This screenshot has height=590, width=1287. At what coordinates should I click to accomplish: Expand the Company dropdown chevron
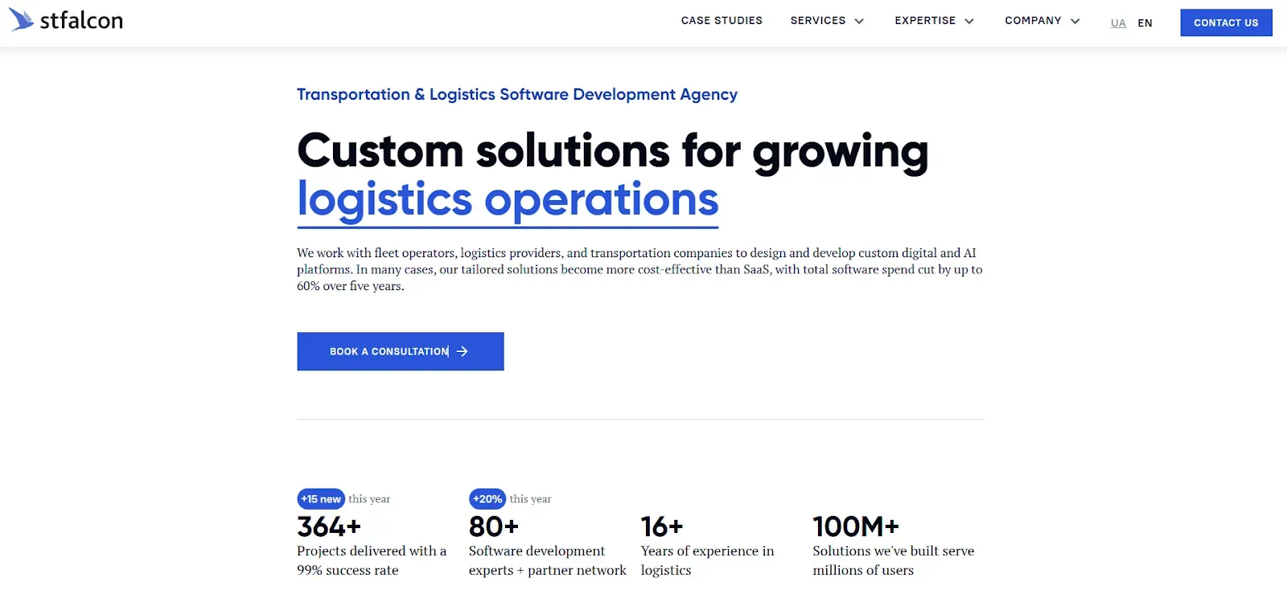(1075, 22)
